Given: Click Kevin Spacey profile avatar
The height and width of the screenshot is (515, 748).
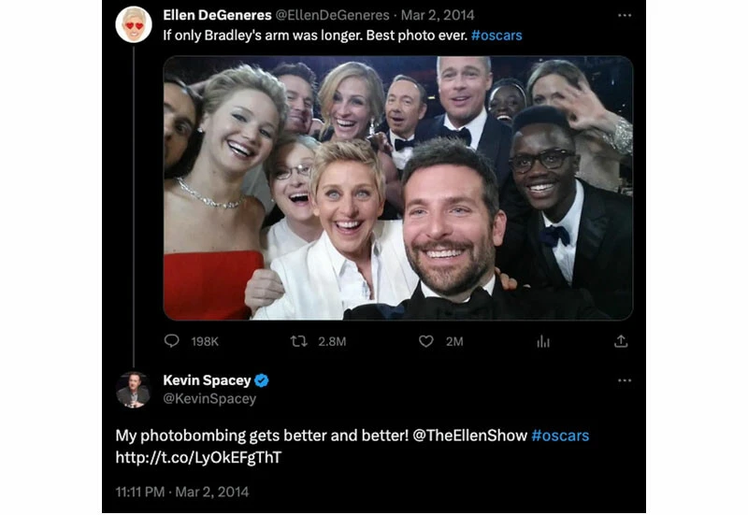Looking at the screenshot, I should (x=133, y=389).
